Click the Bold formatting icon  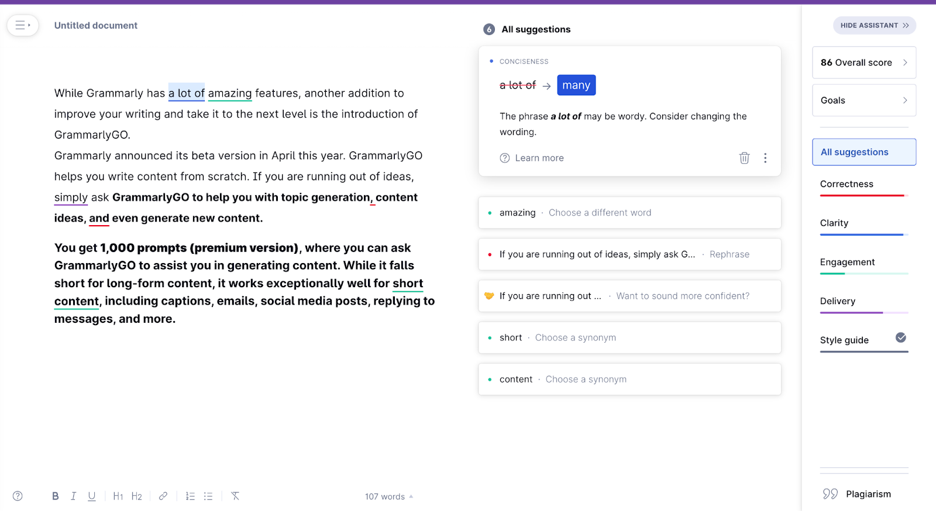(x=56, y=496)
